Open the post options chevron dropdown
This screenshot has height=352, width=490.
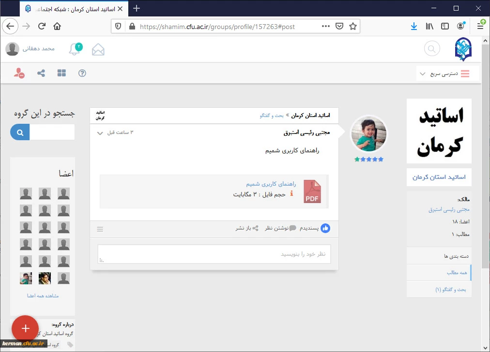[100, 133]
